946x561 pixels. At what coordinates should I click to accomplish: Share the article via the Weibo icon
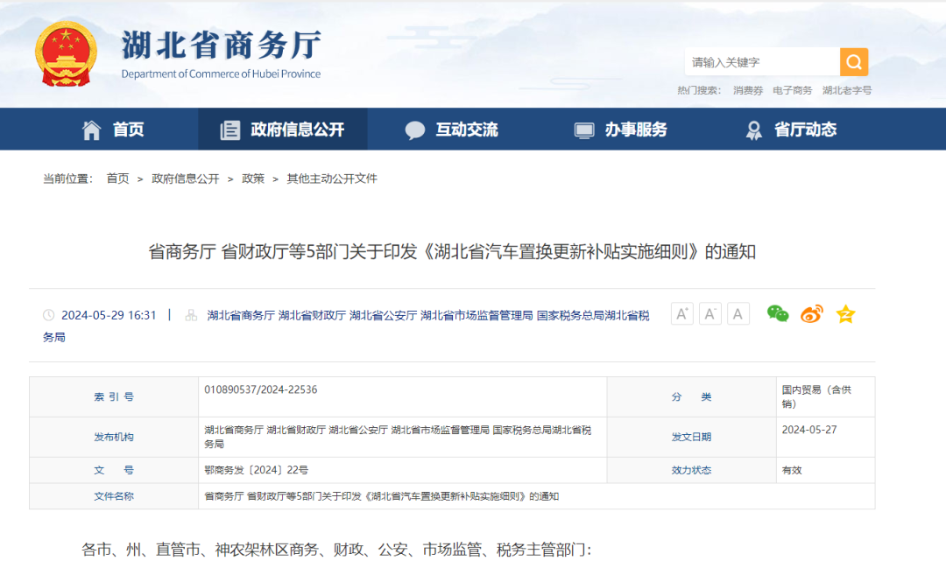[810, 313]
